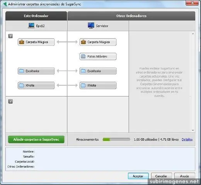
Task: Open Ayuda help button
Action: coord(184,176)
